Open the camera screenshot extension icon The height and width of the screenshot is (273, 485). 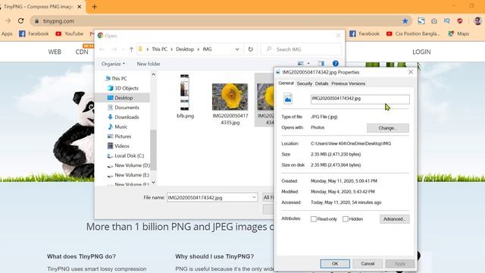[434, 21]
